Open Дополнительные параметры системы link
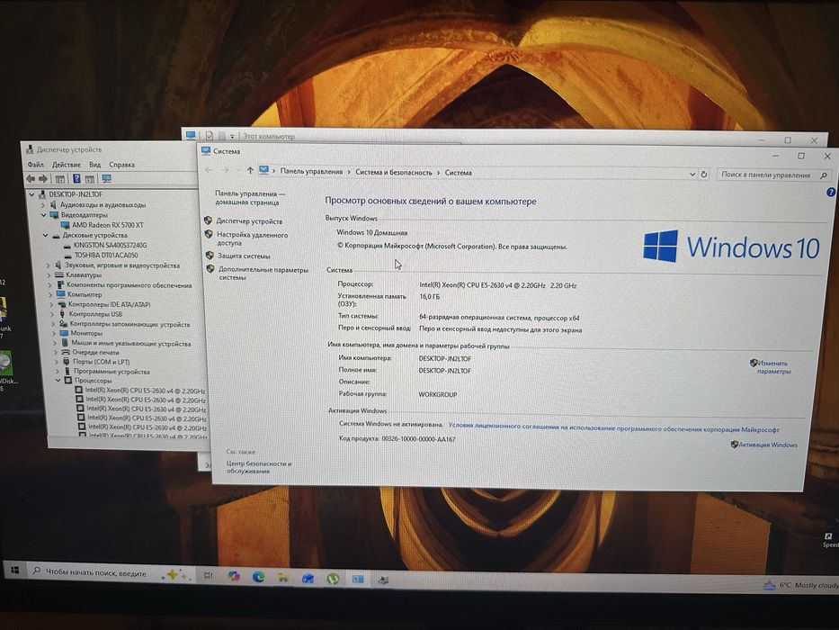The height and width of the screenshot is (630, 839). (x=263, y=274)
